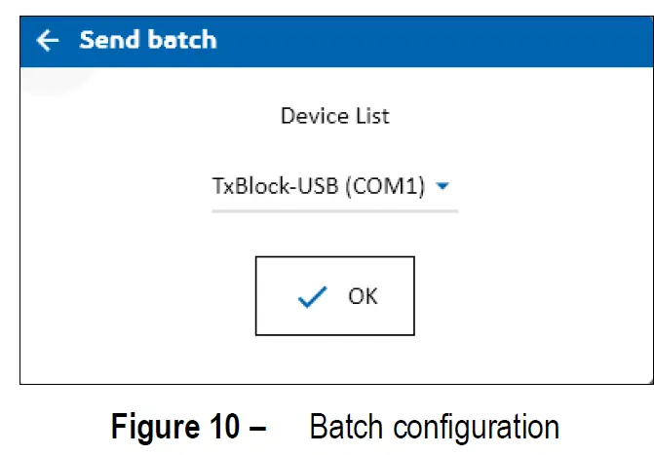The image size is (654, 455).
Task: Click the checkmark icon on the OK button
Action: tap(312, 297)
